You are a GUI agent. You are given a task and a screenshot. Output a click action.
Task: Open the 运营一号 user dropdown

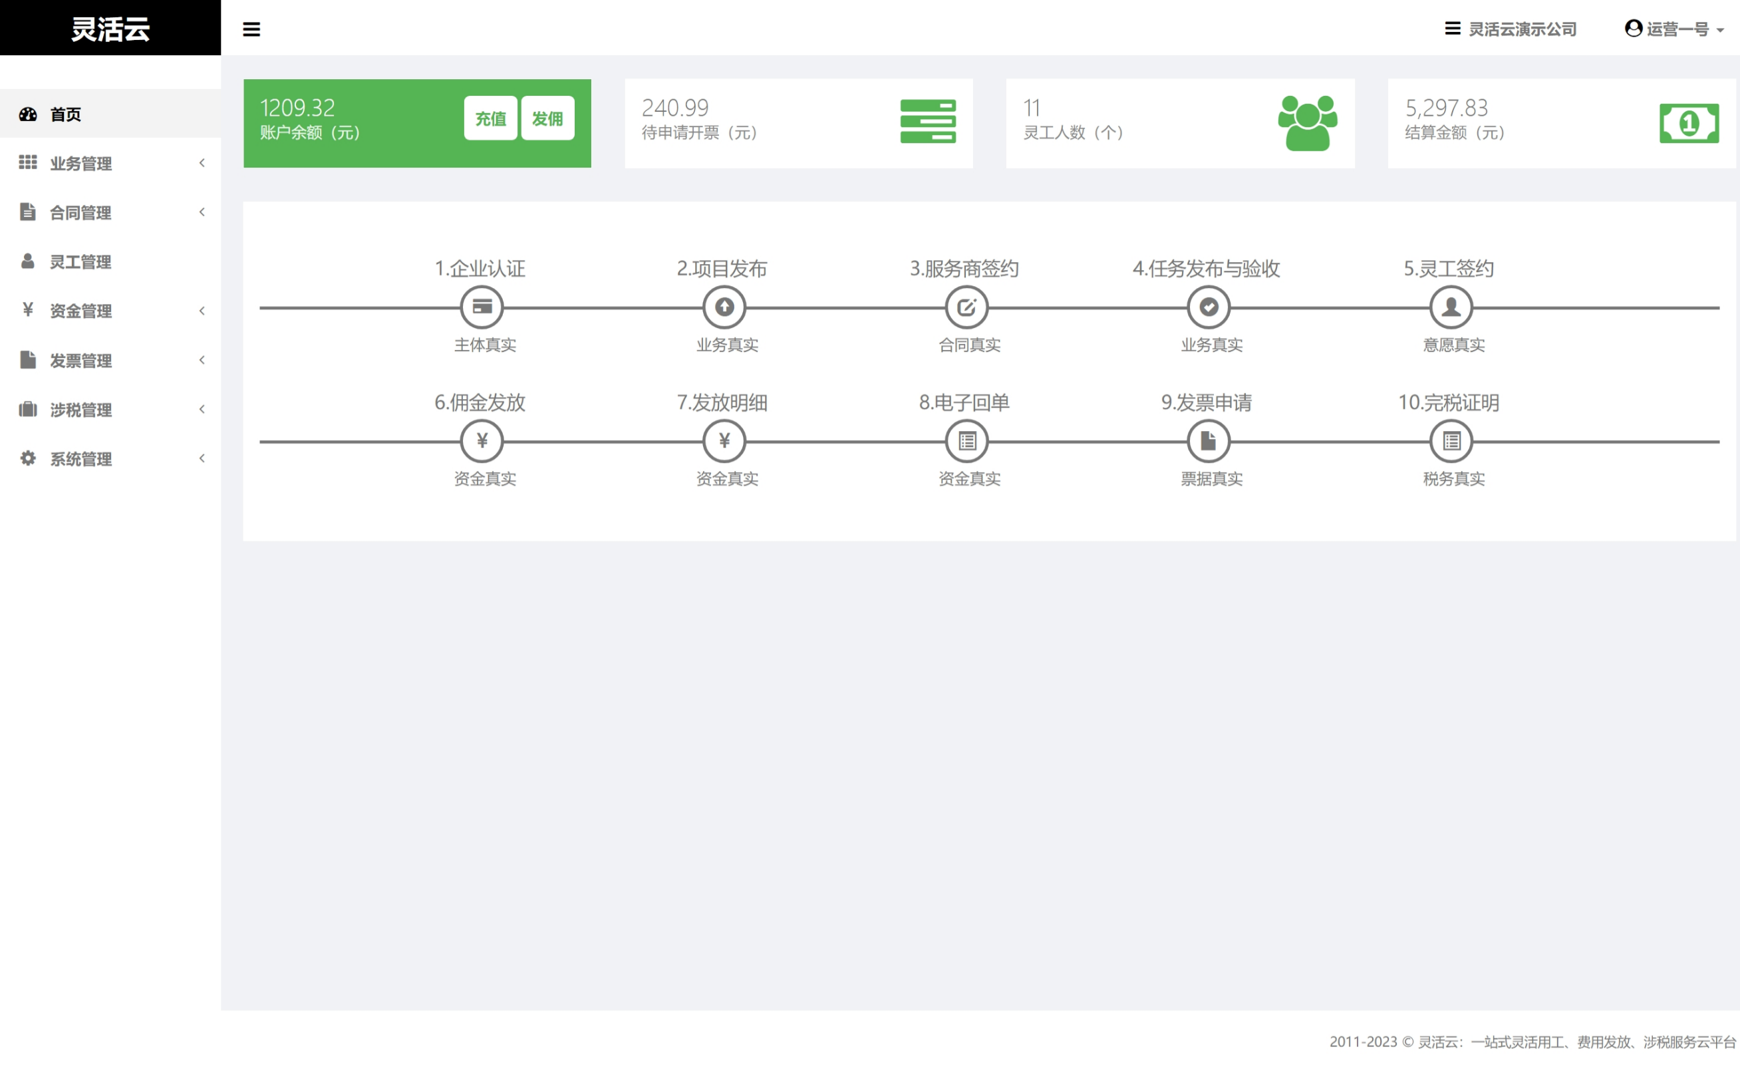coord(1675,29)
